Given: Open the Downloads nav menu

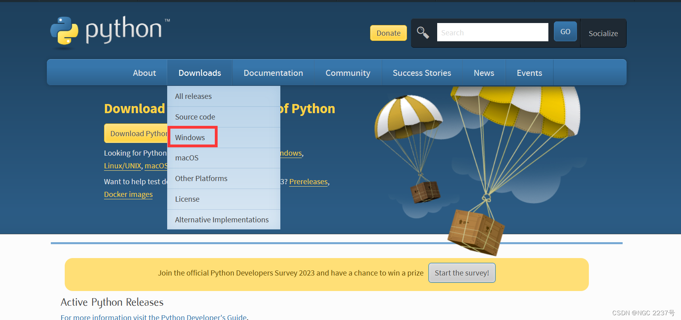Looking at the screenshot, I should (x=200, y=73).
